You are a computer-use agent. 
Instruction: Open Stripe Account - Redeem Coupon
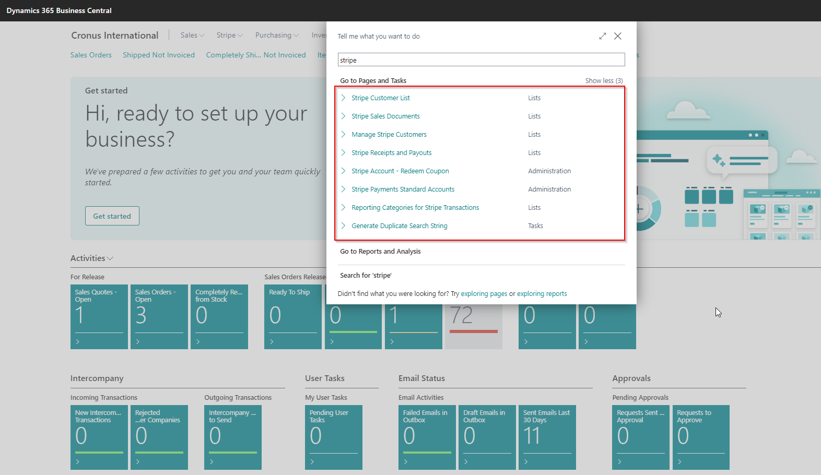pyautogui.click(x=400, y=171)
